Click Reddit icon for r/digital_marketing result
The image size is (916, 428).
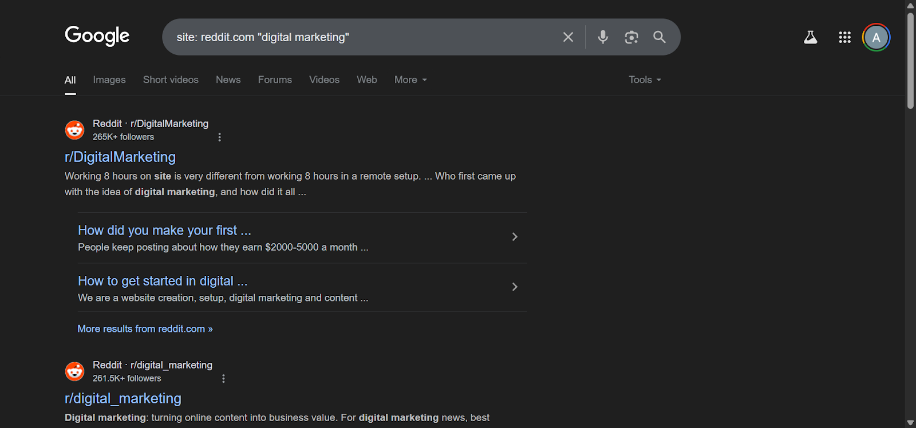click(x=74, y=371)
